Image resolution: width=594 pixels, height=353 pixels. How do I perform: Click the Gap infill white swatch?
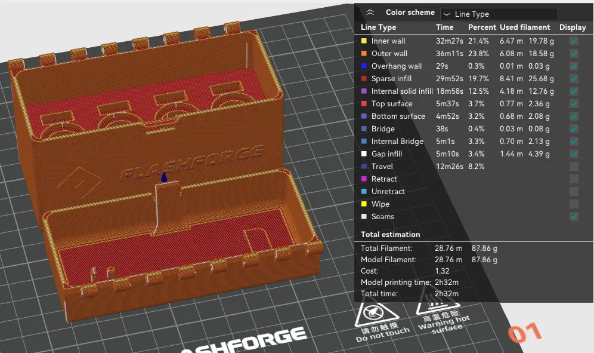(x=364, y=154)
